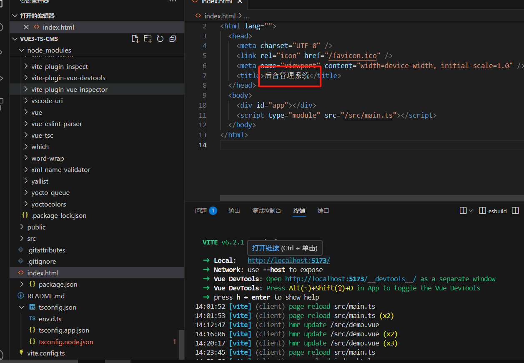Select the esbuild terminal instance
Image resolution: width=524 pixels, height=363 pixels.
tap(493, 211)
